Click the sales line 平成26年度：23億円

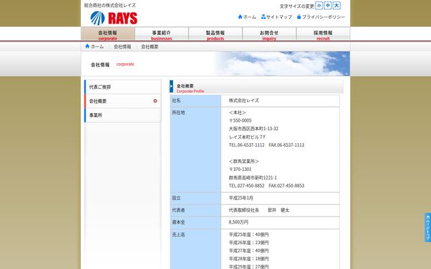(248, 243)
